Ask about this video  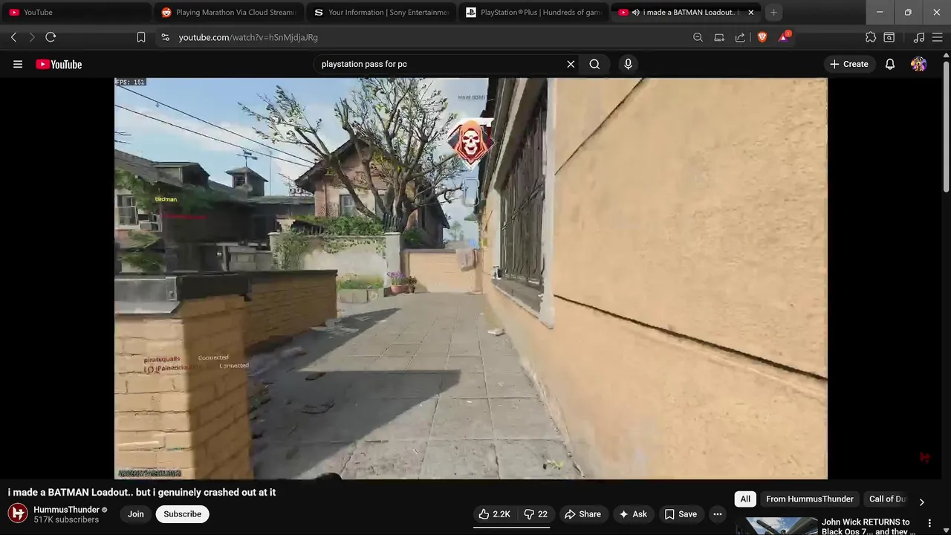coord(633,514)
